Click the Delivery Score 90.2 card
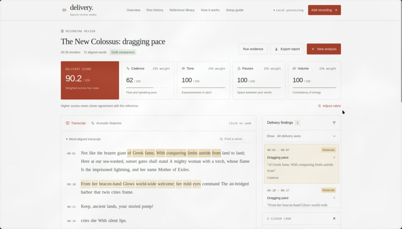402x229 pixels. [90, 80]
